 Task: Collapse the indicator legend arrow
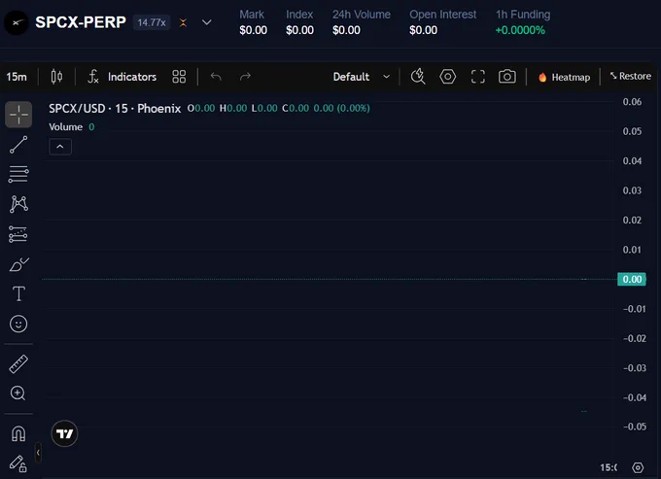coord(60,147)
